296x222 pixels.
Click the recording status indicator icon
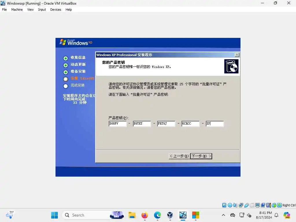[x=263, y=205]
